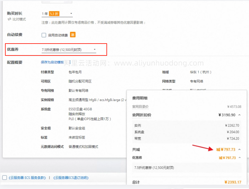Click the 5.3 折 discount badge

tap(54, 14)
